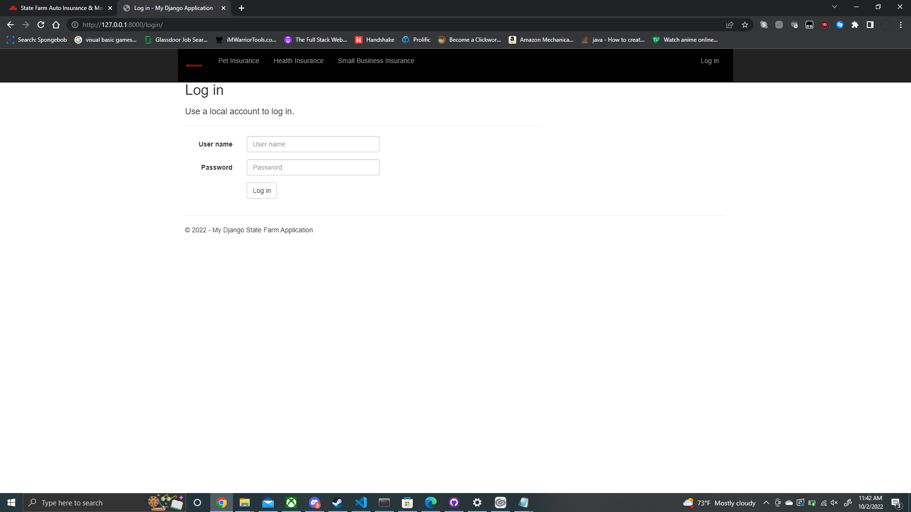Viewport: 911px width, 512px height.
Task: Open Microsoft Edge from the taskbar
Action: tap(430, 503)
